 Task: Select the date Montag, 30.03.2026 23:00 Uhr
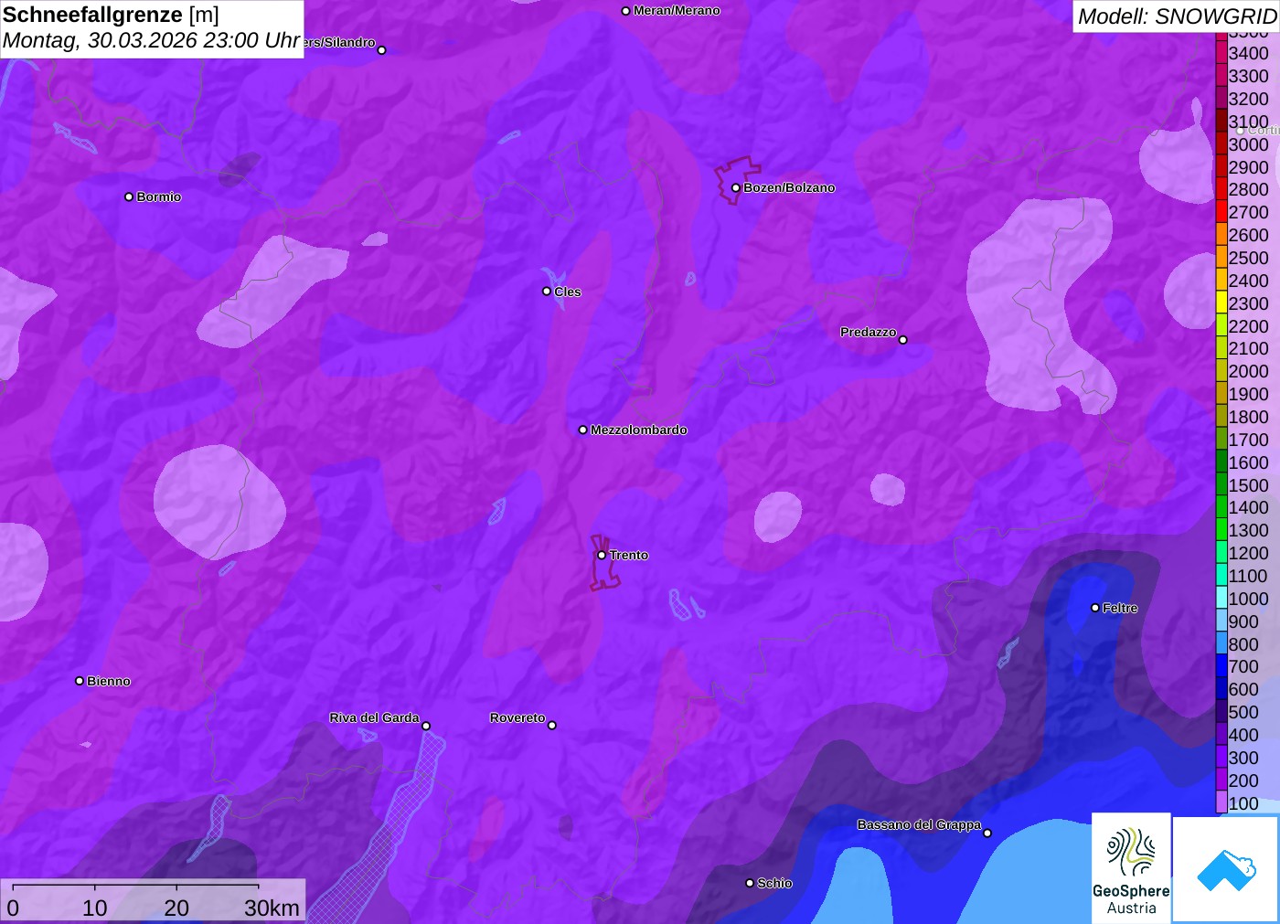(151, 40)
